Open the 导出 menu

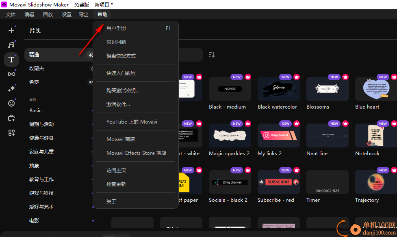coord(84,15)
